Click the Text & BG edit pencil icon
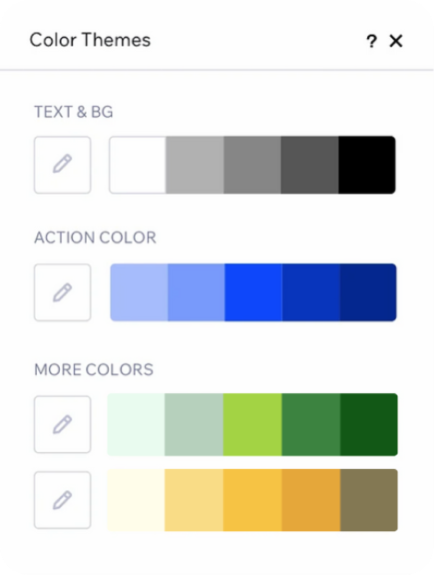 coord(62,164)
